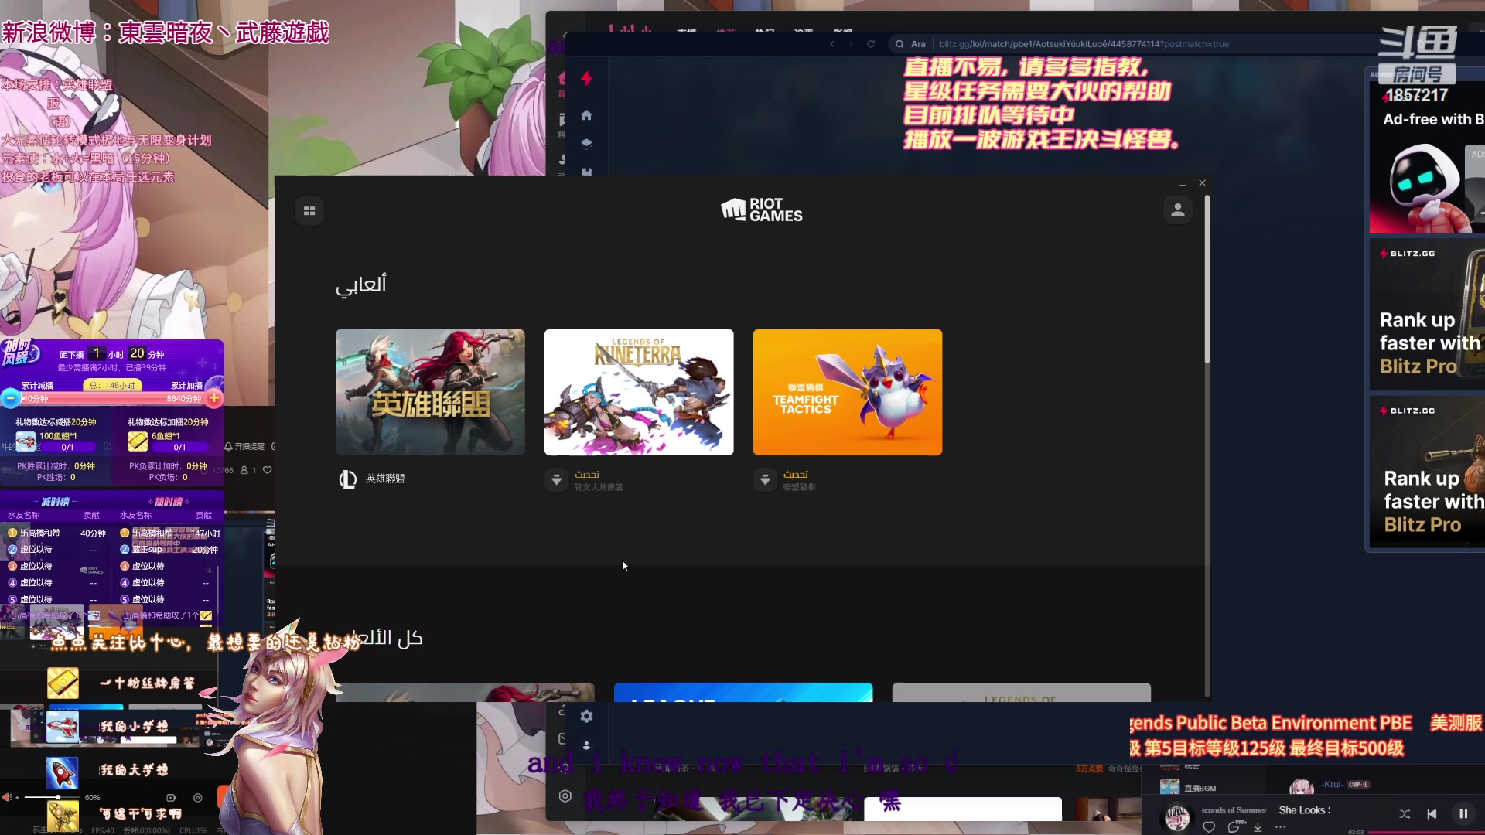This screenshot has width=1485, height=835.
Task: Skip to the previous track
Action: tap(1432, 813)
